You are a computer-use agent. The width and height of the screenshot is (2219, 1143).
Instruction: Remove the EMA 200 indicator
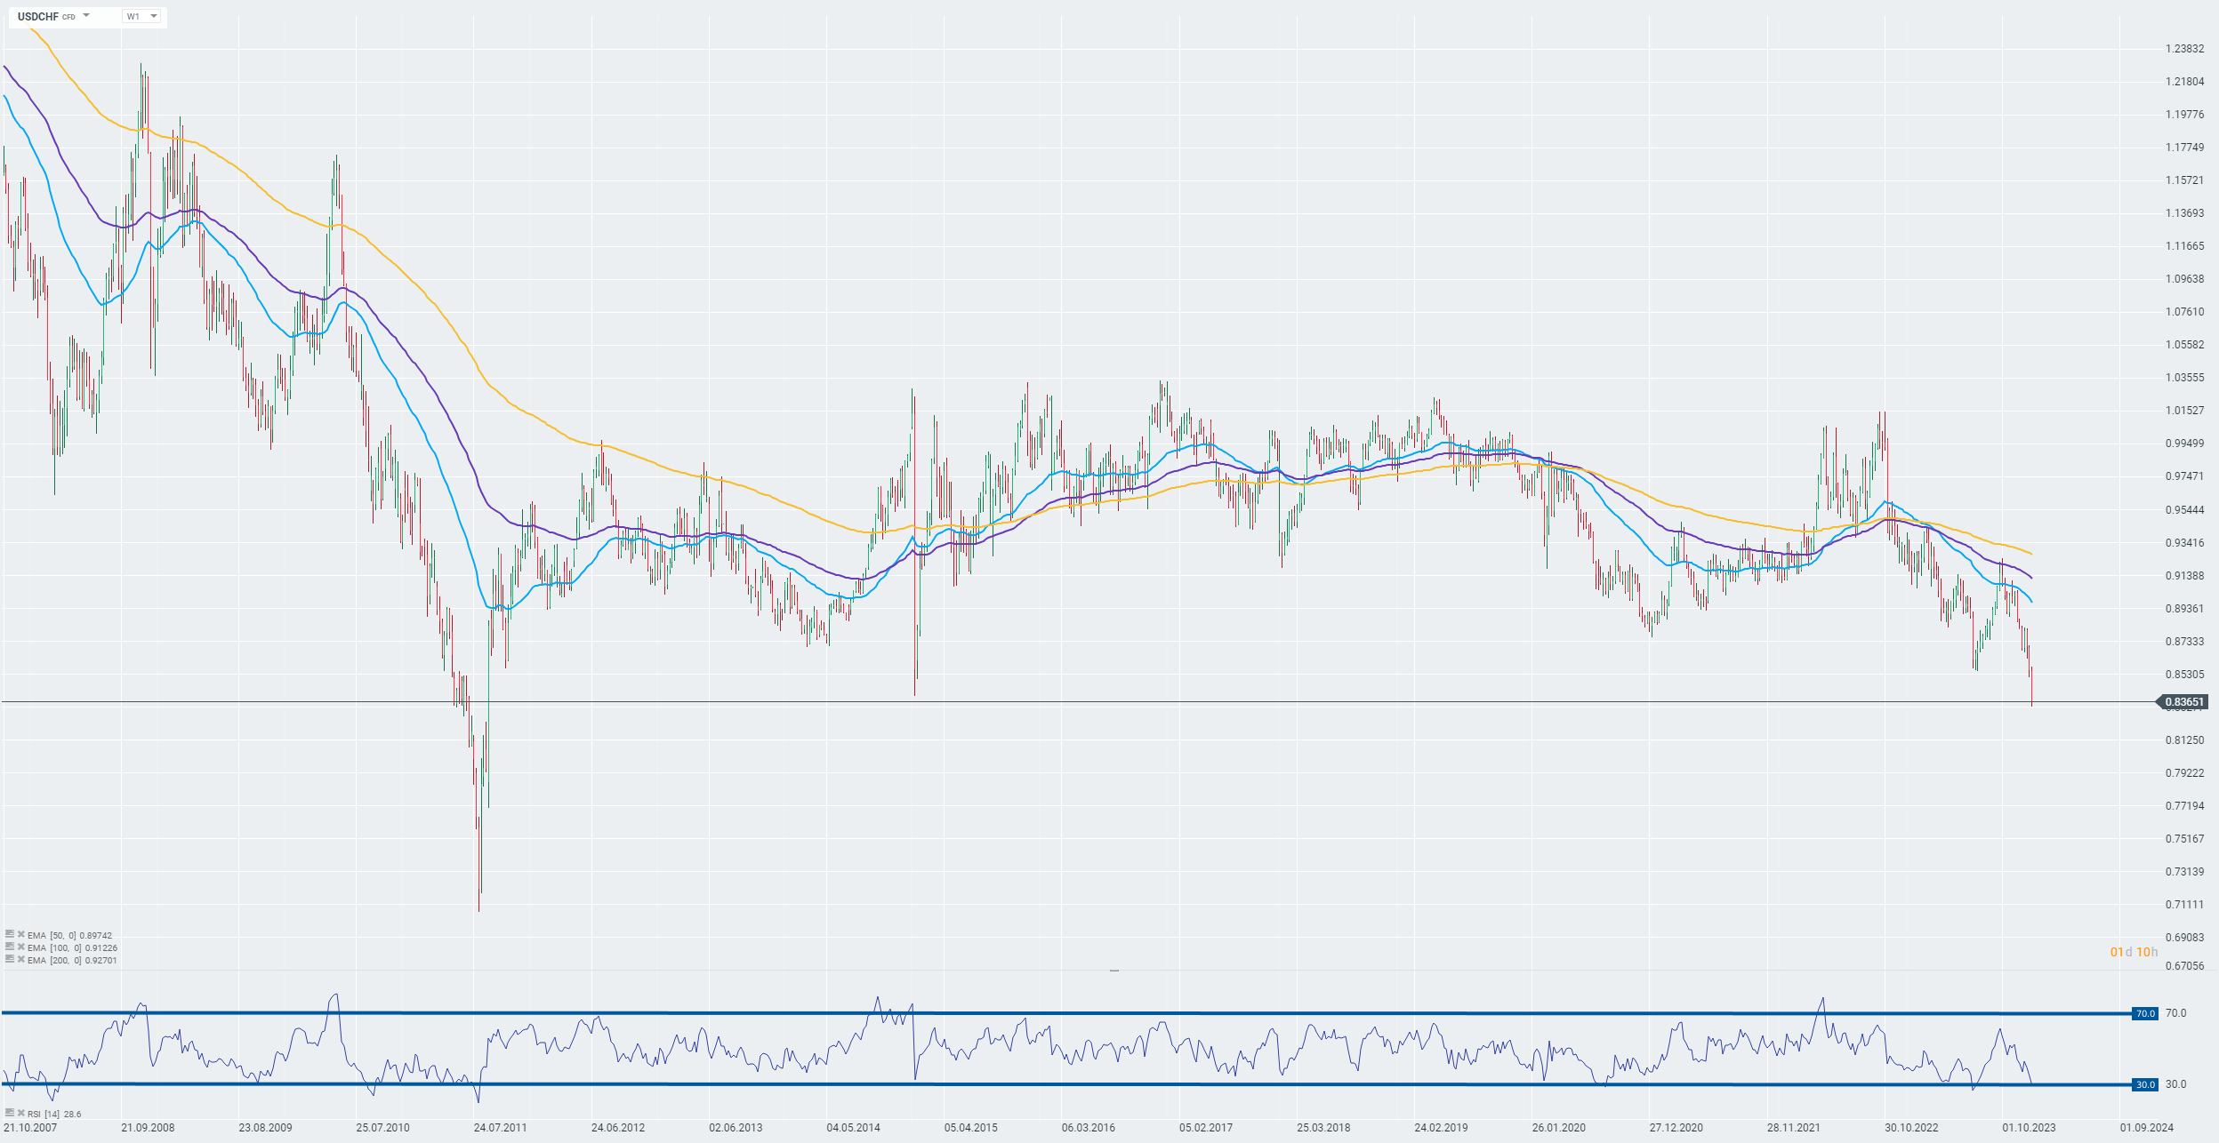click(20, 959)
